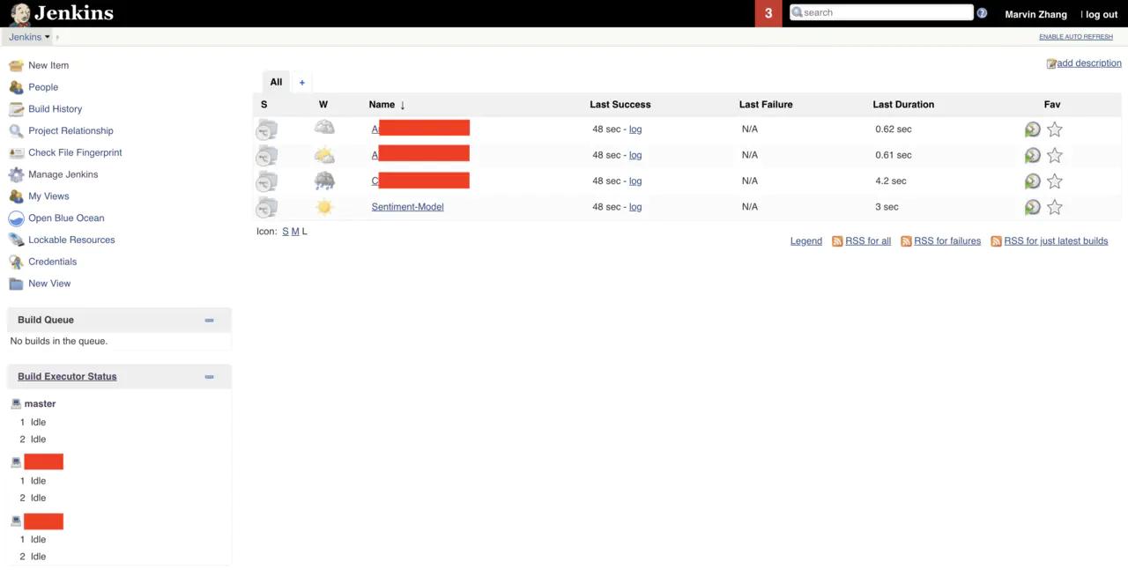
Task: Click the master node computer icon
Action: (16, 403)
